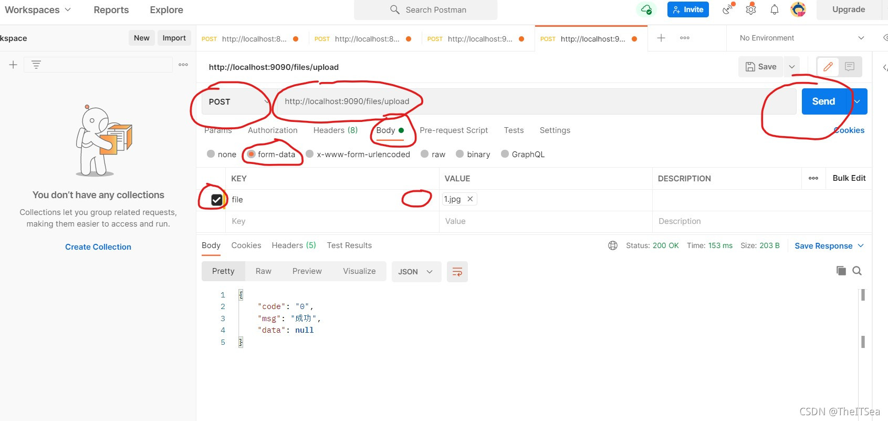Select the raw body type

click(425, 154)
